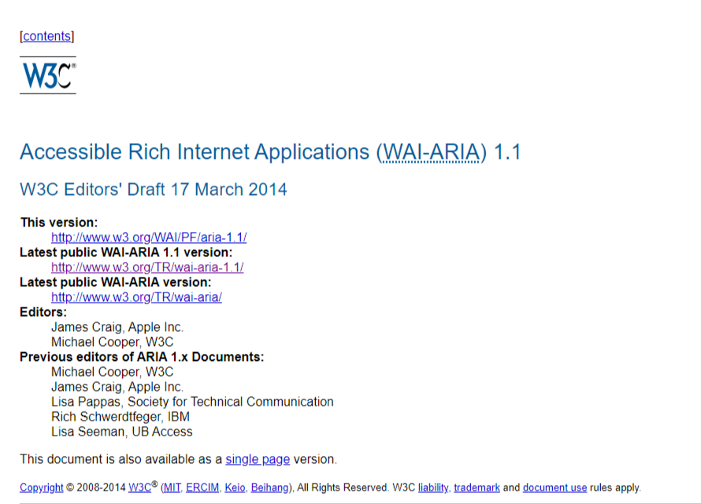Open the Copyright link
701x504 pixels.
click(41, 488)
